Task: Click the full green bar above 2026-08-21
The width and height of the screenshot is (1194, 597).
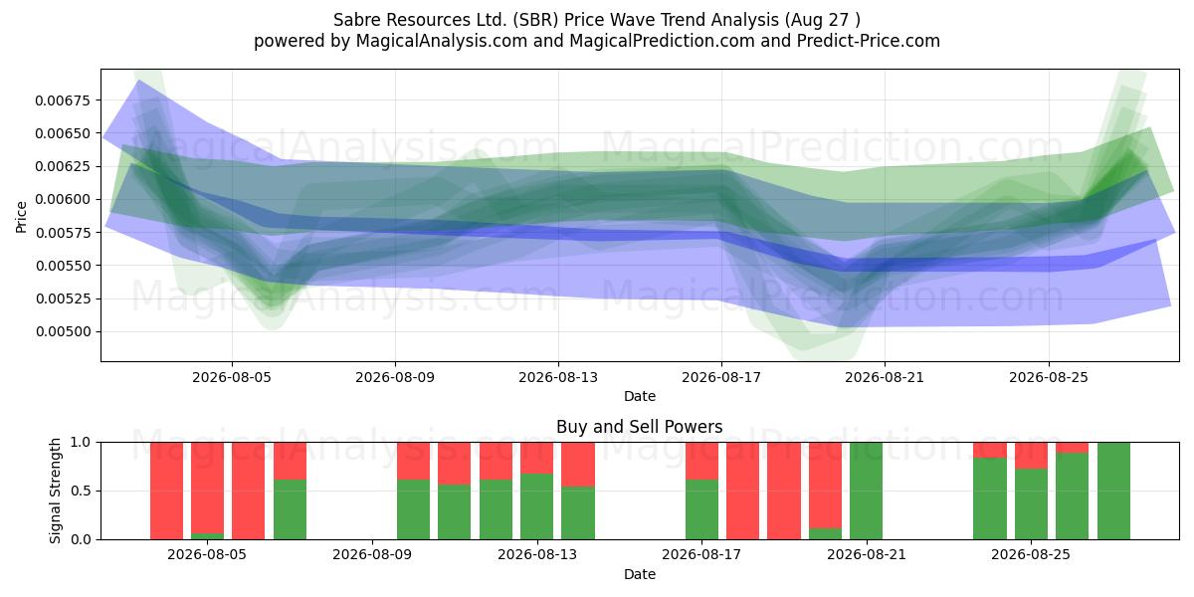Action: [x=867, y=491]
